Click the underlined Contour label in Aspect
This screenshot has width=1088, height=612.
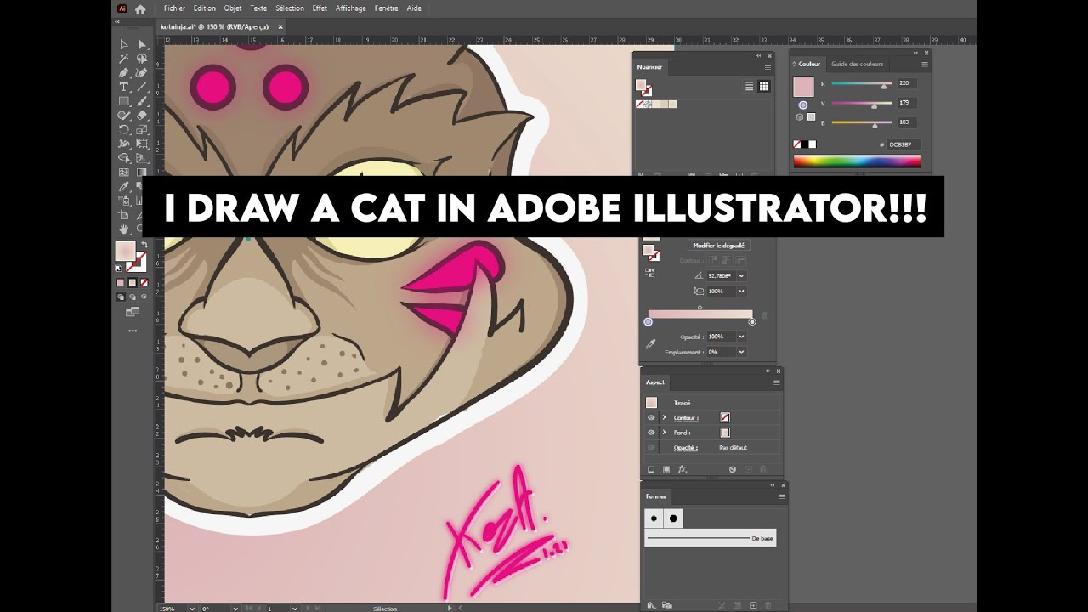click(686, 417)
